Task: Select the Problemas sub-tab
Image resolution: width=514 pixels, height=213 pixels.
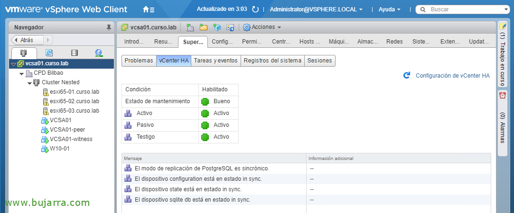Action: click(x=139, y=61)
